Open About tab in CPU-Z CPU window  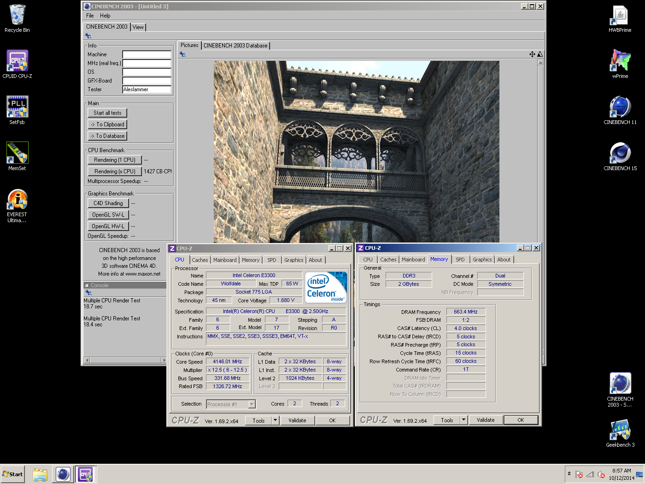coord(316,260)
